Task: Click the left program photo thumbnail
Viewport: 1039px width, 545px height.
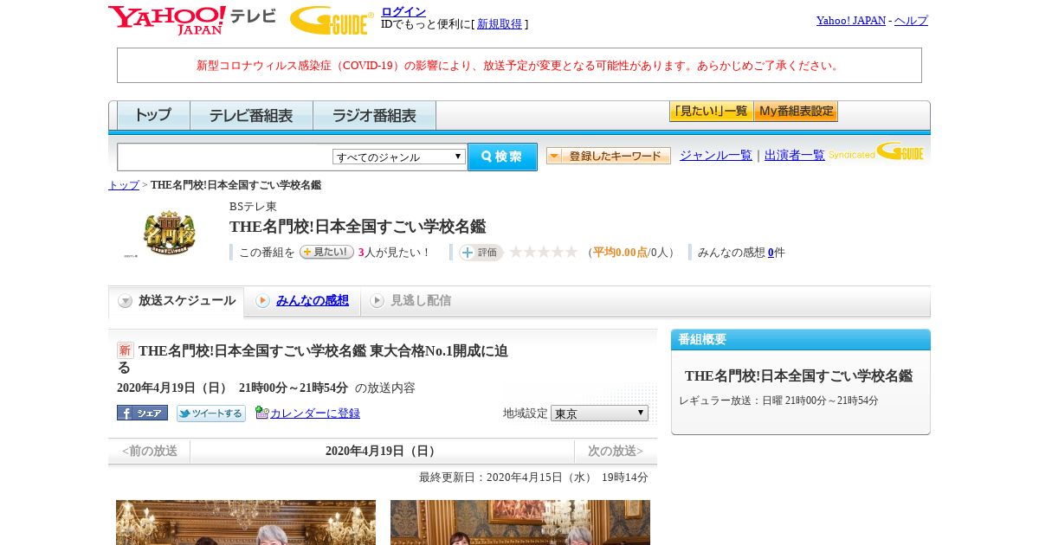Action: (x=246, y=523)
